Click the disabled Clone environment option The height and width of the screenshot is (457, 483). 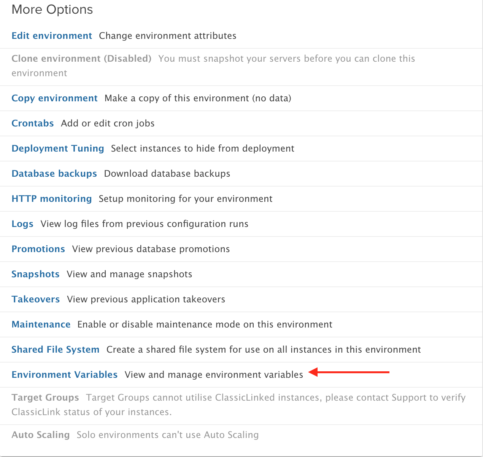pos(81,59)
